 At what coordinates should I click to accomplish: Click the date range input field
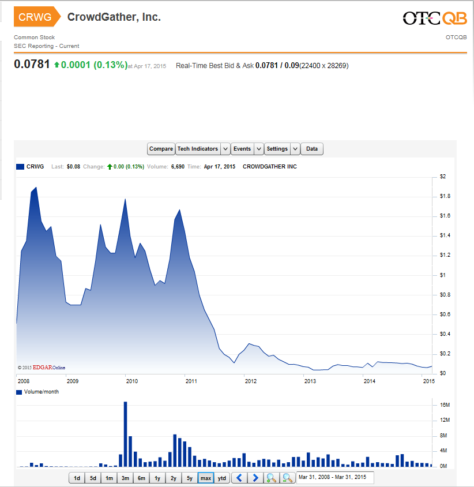(x=334, y=478)
